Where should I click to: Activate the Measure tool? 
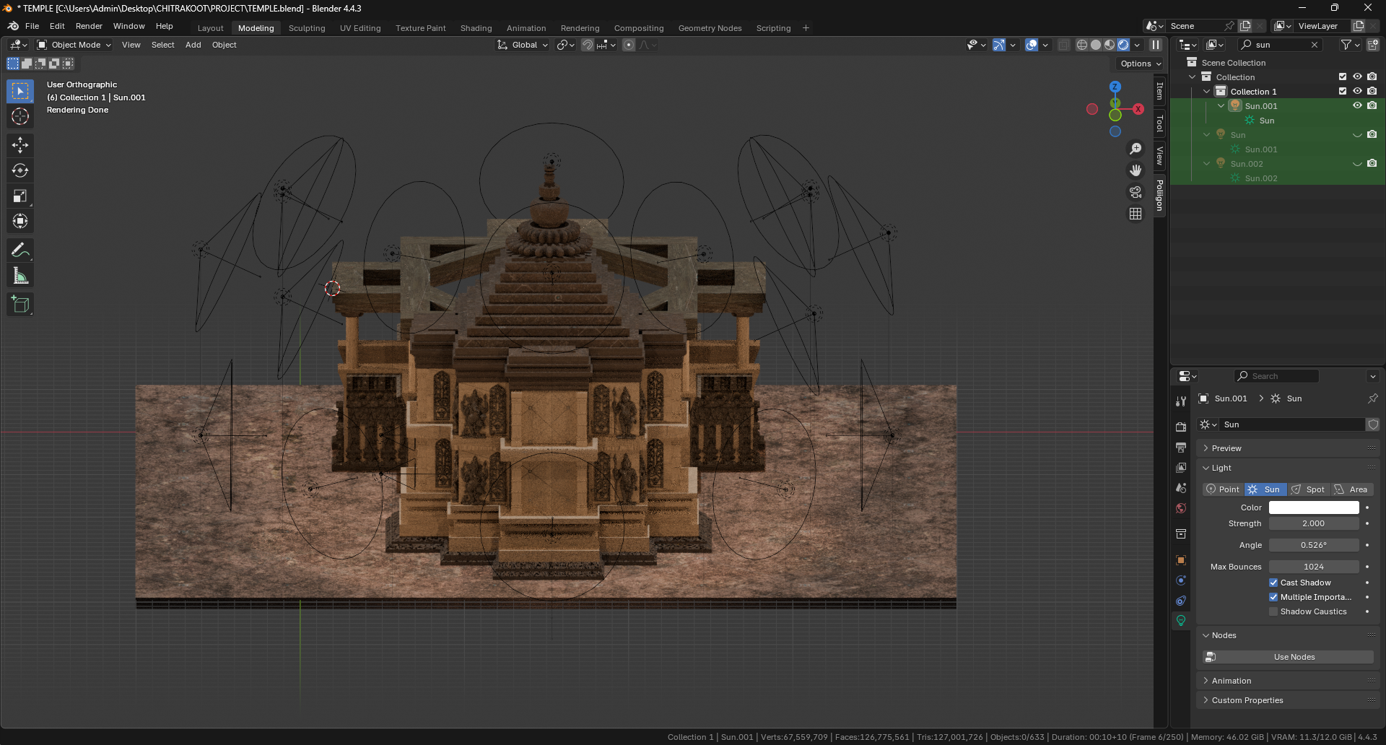(x=20, y=275)
